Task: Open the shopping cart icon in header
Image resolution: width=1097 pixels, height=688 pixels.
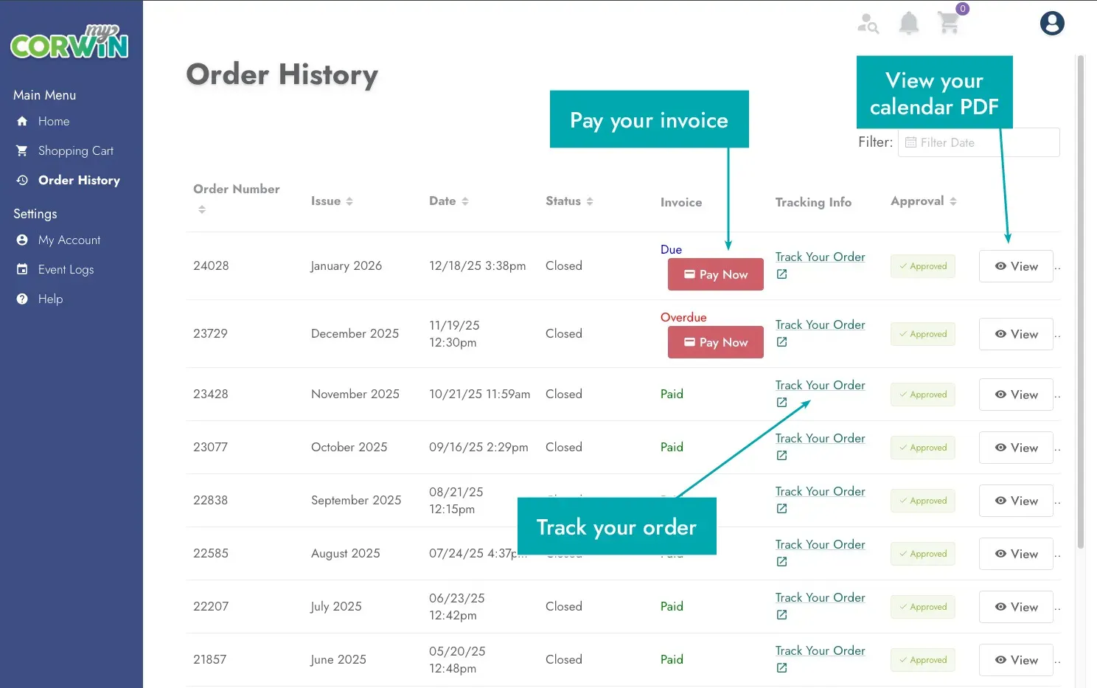Action: [949, 24]
